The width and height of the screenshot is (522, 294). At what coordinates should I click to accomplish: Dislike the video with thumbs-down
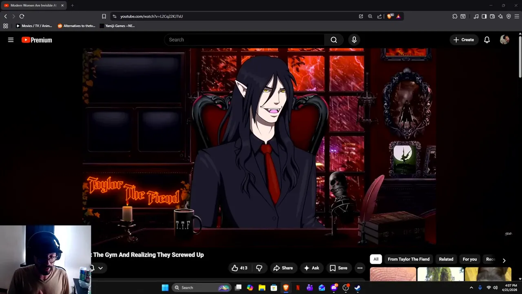click(259, 268)
